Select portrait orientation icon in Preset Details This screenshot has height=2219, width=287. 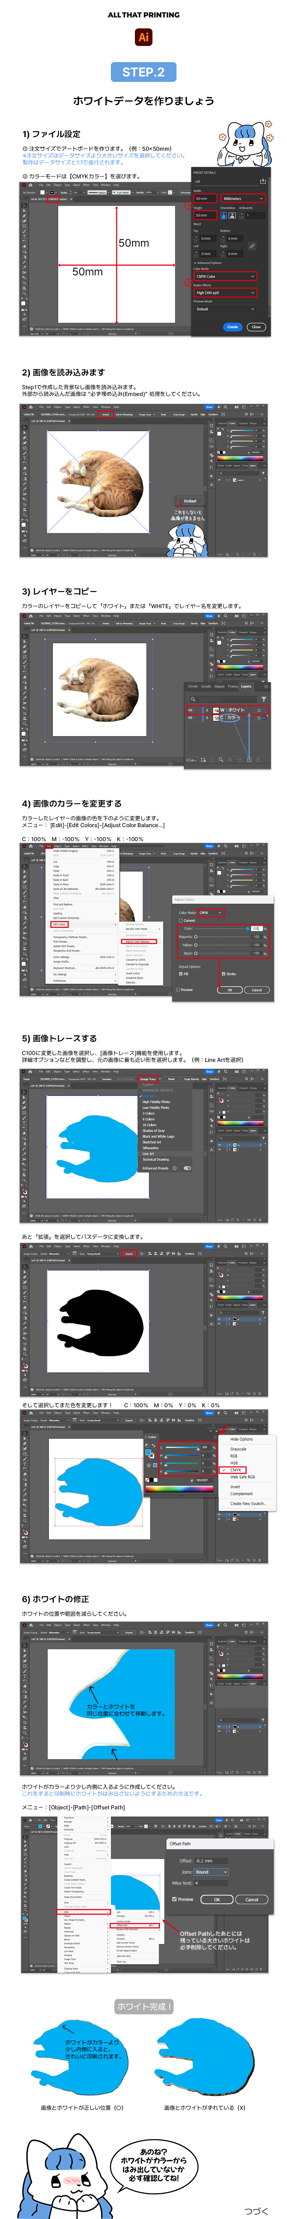point(224,215)
